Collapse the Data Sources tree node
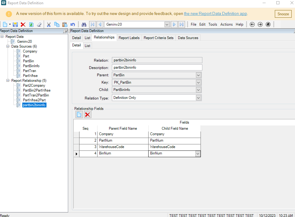The image size is (295, 217). tap(8, 46)
